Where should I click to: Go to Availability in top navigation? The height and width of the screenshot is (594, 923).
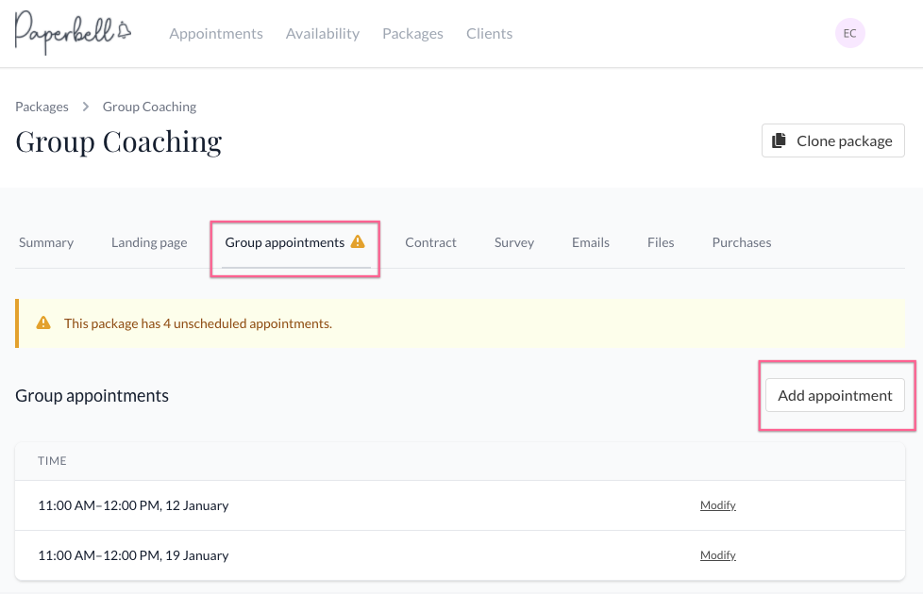323,34
